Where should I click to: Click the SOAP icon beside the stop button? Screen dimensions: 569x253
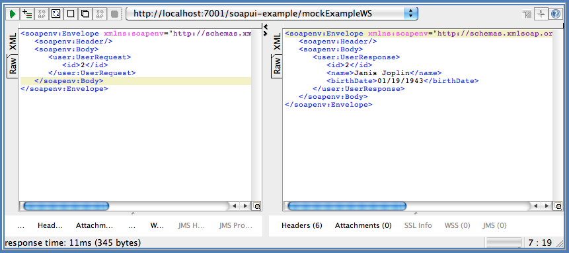point(99,14)
